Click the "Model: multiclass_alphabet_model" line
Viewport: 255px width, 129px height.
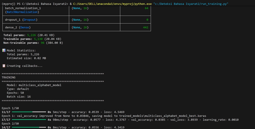pos(34,85)
